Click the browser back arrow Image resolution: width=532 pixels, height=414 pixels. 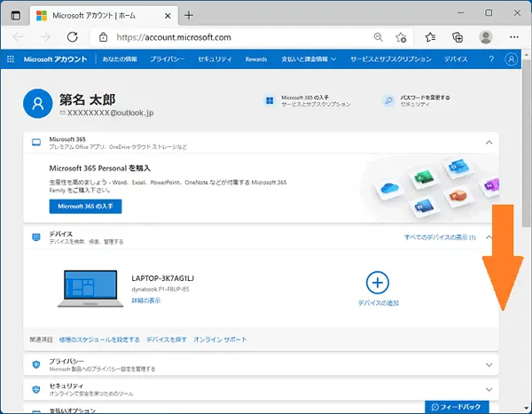pyautogui.click(x=18, y=37)
